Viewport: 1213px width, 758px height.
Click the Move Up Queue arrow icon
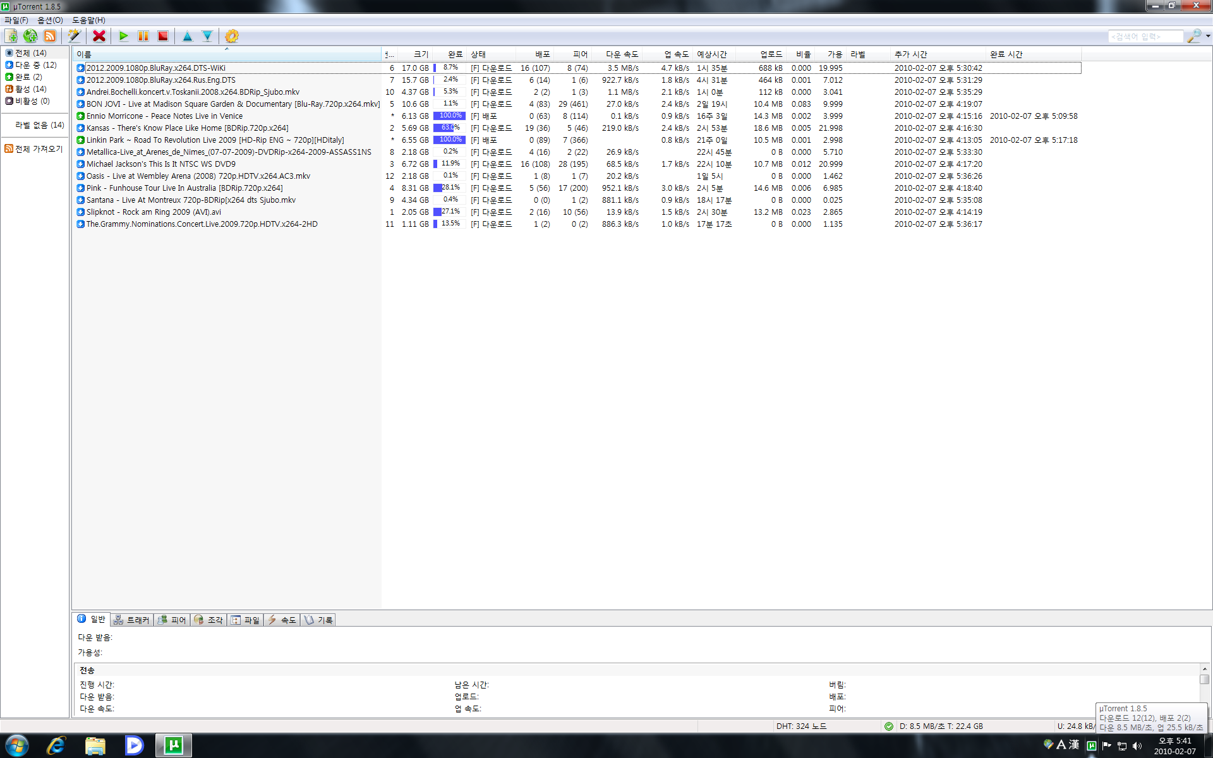tap(188, 36)
